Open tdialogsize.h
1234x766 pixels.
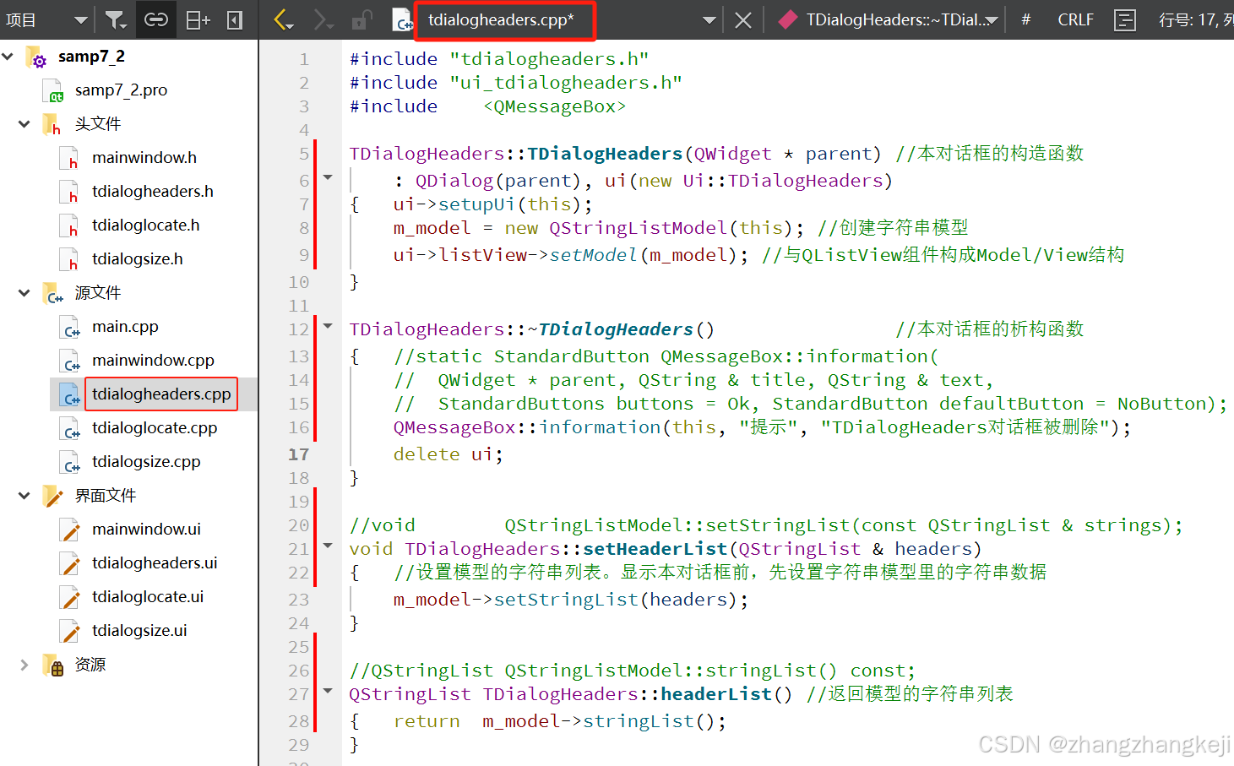[138, 259]
